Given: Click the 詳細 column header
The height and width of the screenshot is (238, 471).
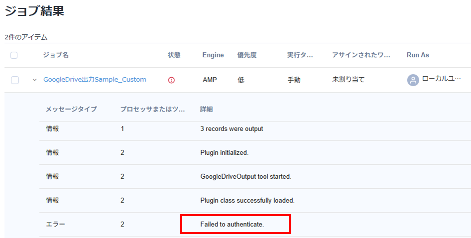Looking at the screenshot, I should (207, 109).
